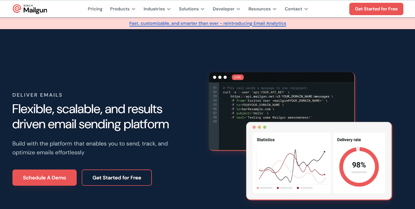Image resolution: width=415 pixels, height=209 pixels.
Task: Click the Statistics line chart
Action: pyautogui.click(x=292, y=166)
